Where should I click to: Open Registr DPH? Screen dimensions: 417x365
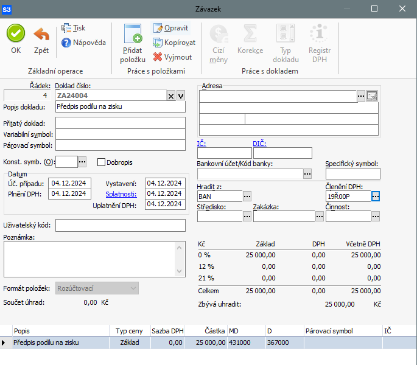320,43
